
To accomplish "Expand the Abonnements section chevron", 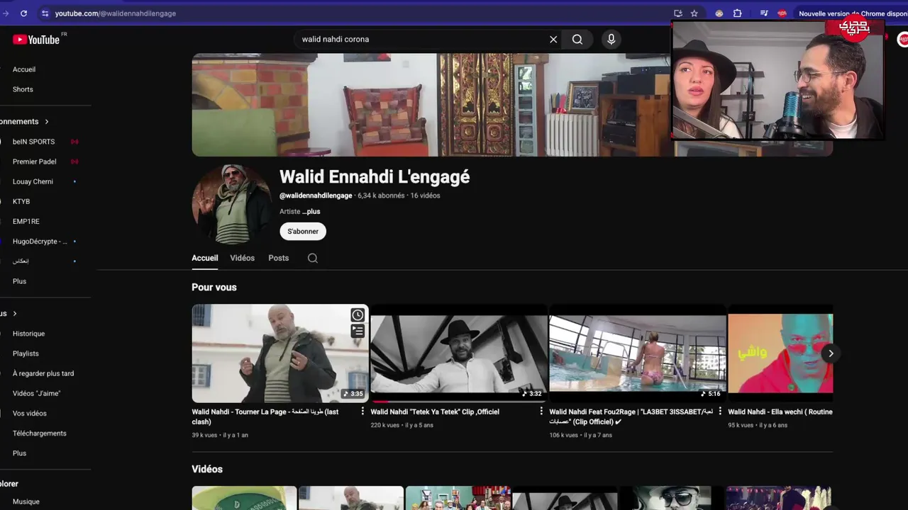I will point(47,122).
